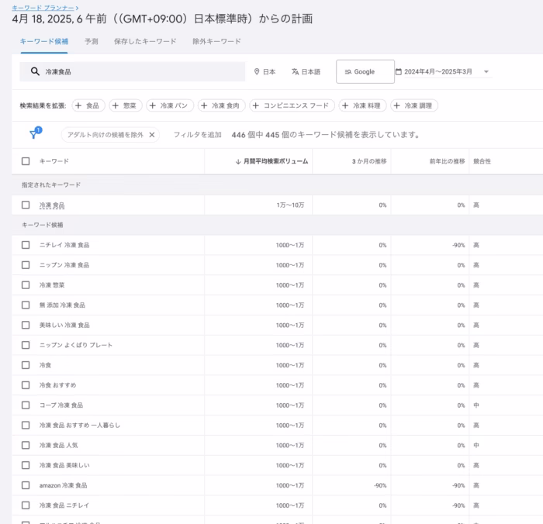543x524 pixels.
Task: Sort by 前年比の推移 column header
Action: [x=447, y=161]
